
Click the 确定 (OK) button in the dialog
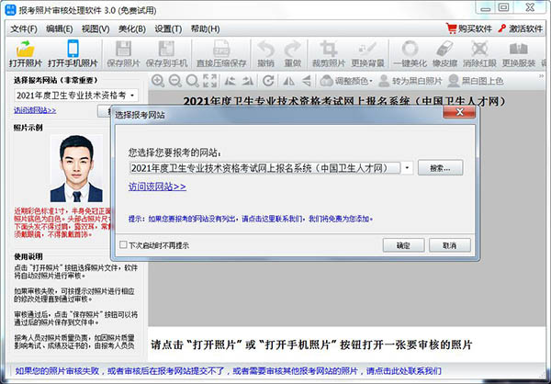[403, 245]
